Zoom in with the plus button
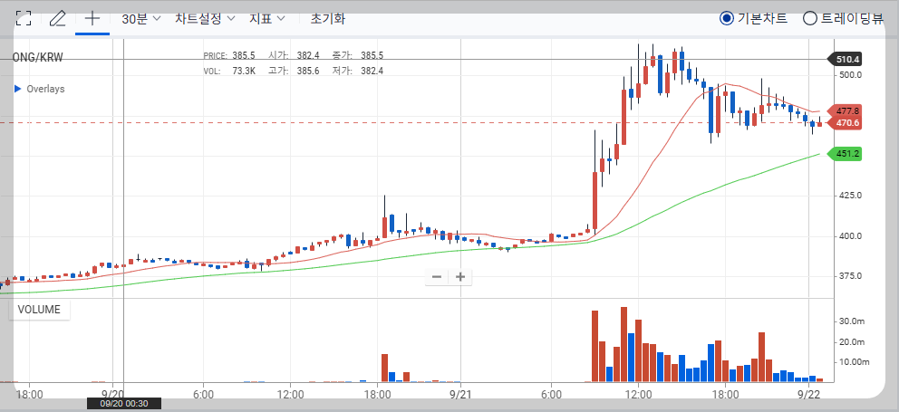899x412 pixels. (459, 277)
